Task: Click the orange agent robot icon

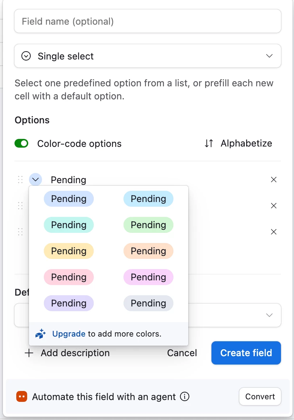Action: [x=22, y=397]
